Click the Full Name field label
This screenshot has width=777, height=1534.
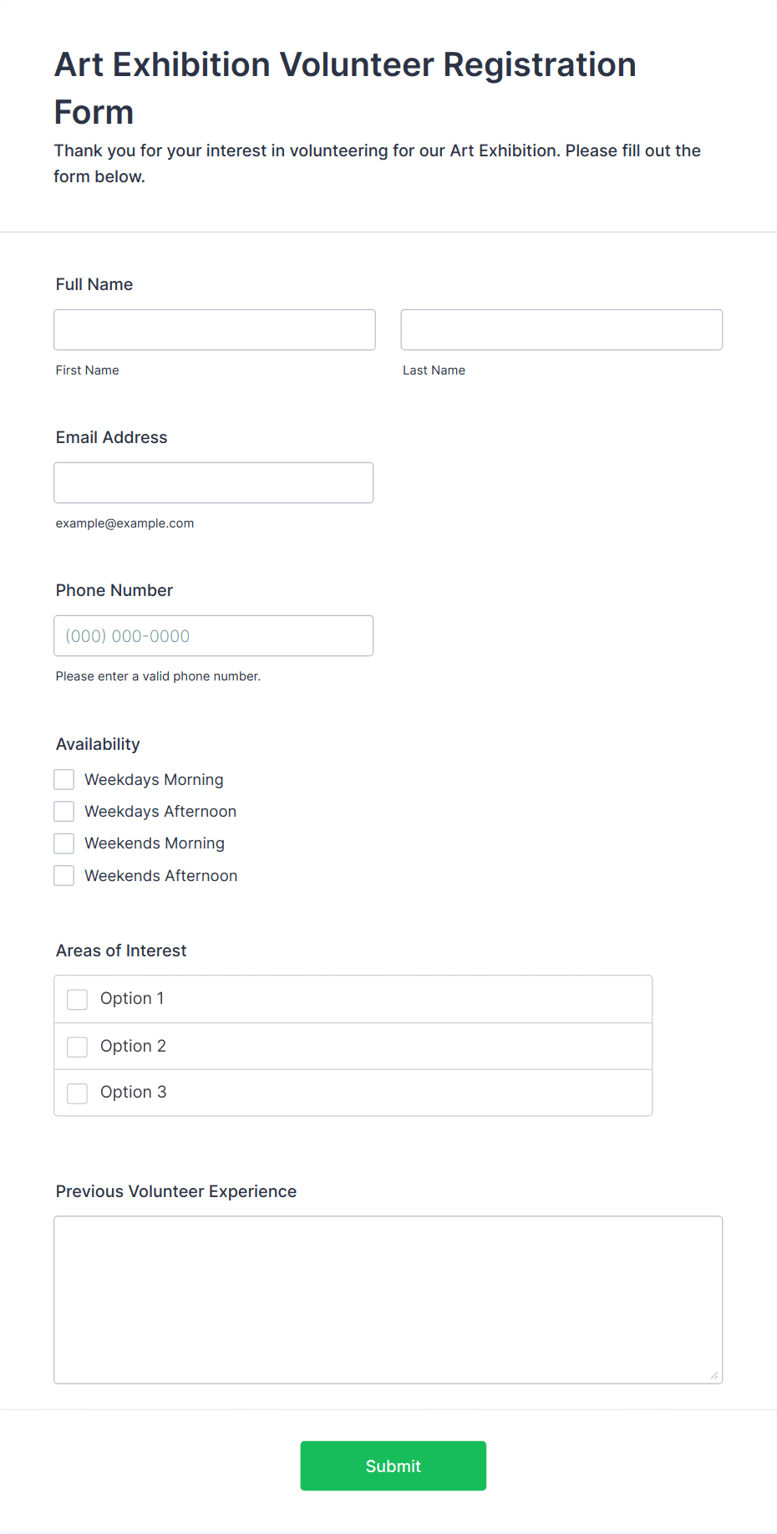coord(94,284)
